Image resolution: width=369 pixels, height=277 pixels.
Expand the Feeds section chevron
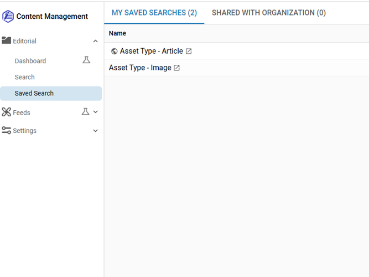(96, 112)
